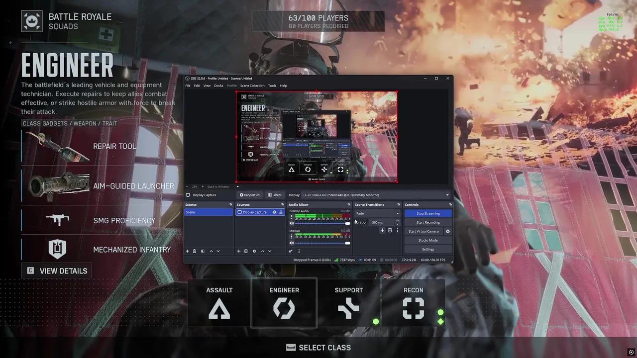Decrease transition duration with down arrow
The height and width of the screenshot is (358, 637).
(x=397, y=224)
